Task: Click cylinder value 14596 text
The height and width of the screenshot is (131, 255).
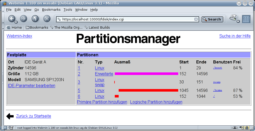Action: (30, 68)
